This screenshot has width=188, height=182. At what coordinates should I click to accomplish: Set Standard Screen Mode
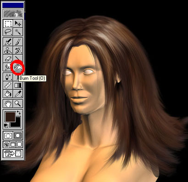[6, 144]
